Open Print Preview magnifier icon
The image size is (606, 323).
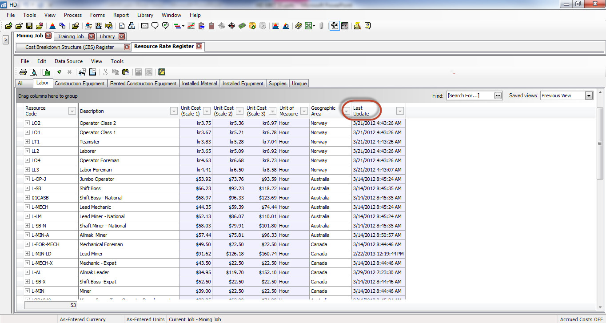tap(33, 72)
